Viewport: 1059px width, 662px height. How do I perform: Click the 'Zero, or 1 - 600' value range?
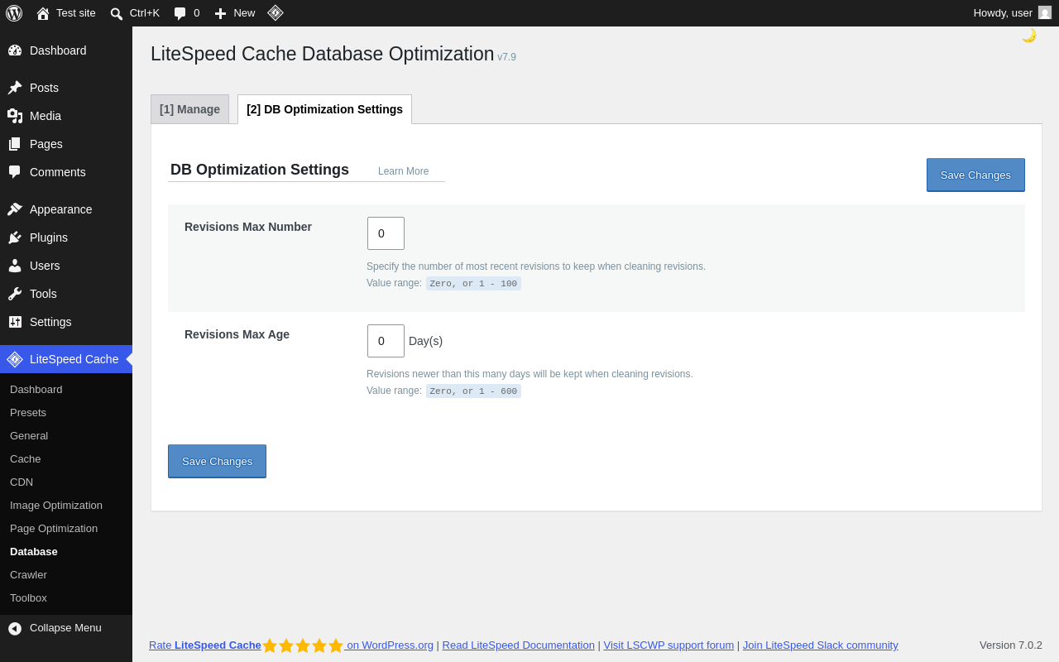tap(473, 391)
